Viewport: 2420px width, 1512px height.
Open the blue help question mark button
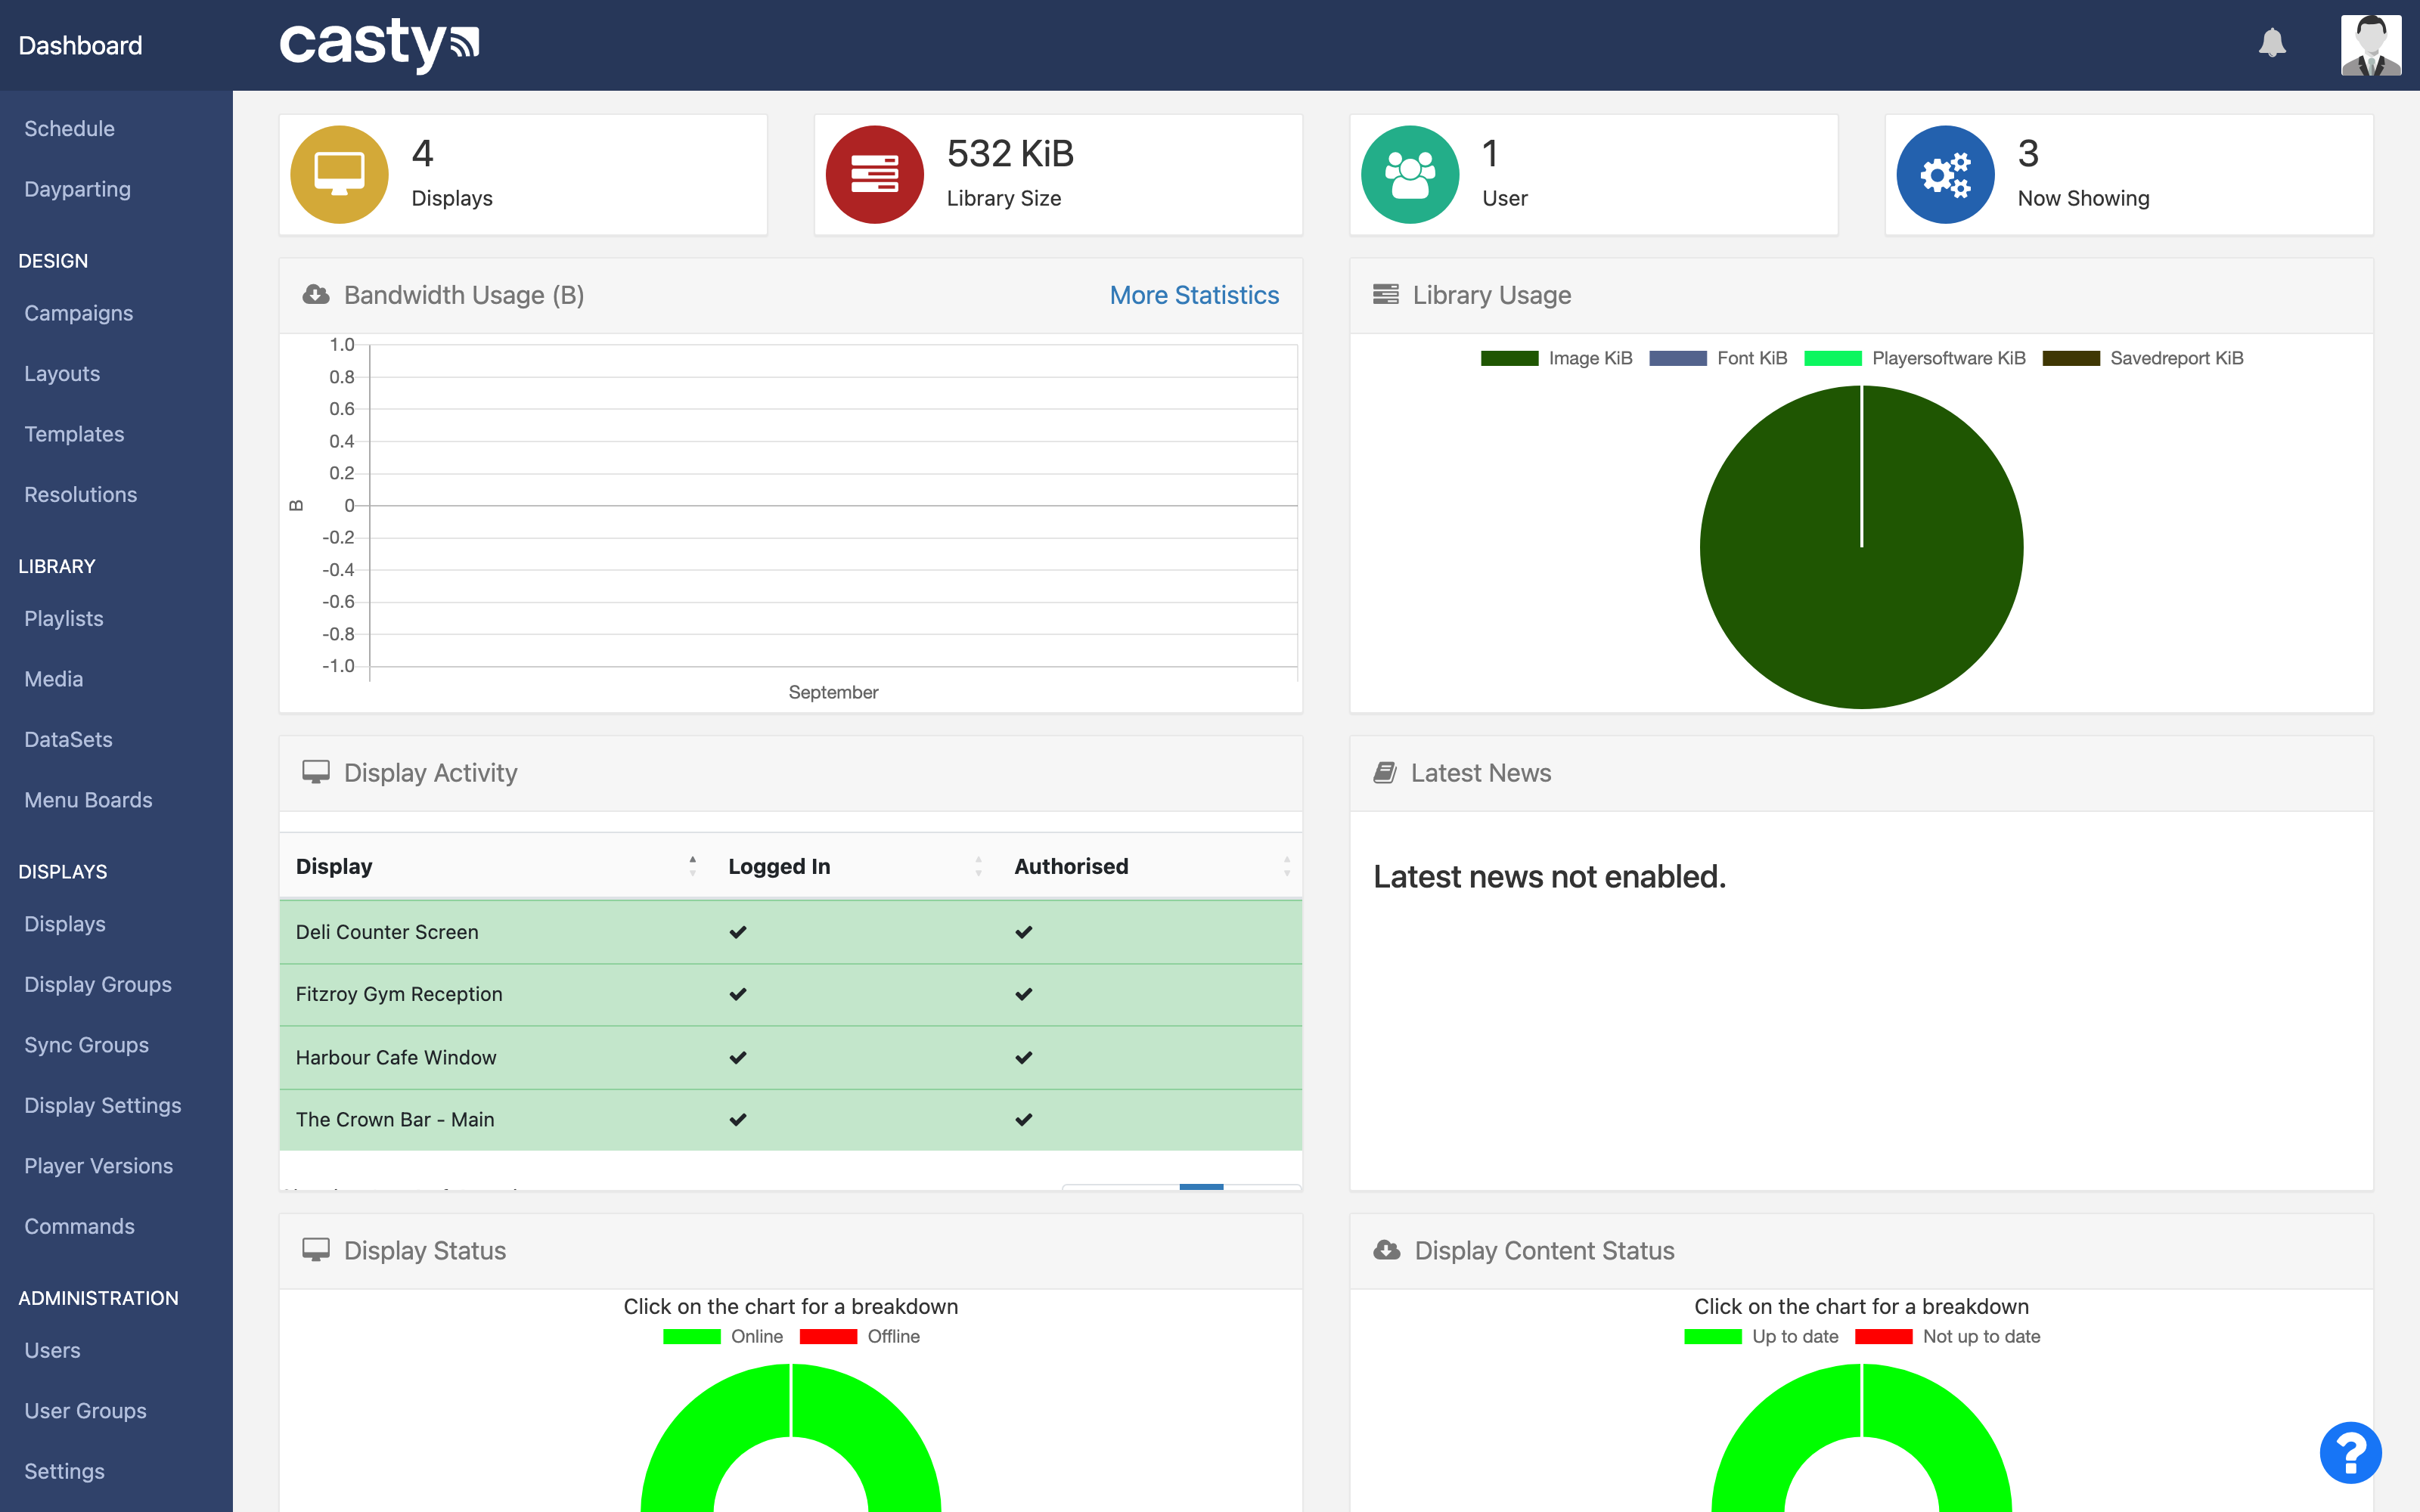[x=2350, y=1453]
